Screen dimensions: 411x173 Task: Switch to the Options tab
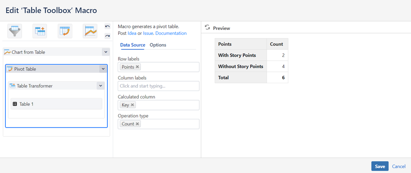coord(158,45)
